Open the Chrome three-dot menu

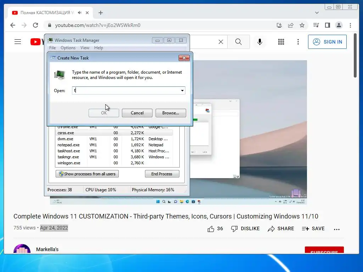[350, 25]
